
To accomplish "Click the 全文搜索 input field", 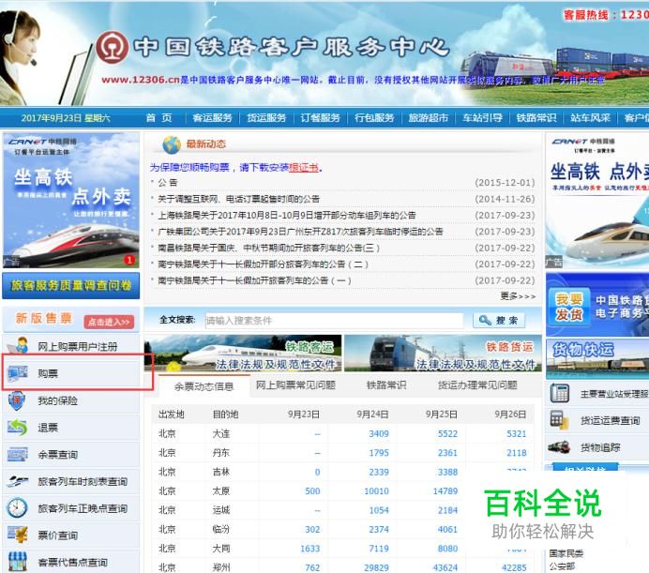I will pyautogui.click(x=334, y=321).
